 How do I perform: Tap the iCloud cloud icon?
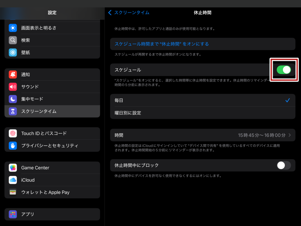tap(13, 180)
